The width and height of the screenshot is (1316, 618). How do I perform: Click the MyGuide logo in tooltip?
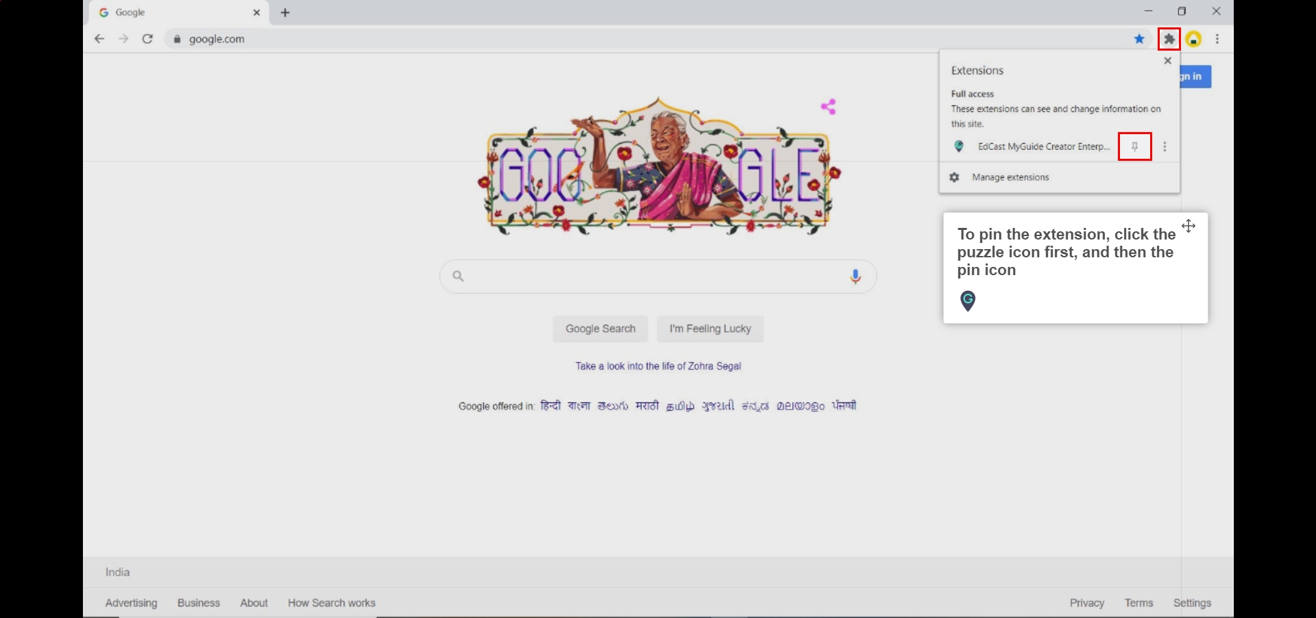tap(968, 300)
